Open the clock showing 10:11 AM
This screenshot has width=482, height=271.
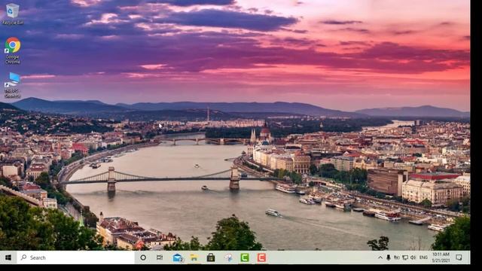(441, 257)
